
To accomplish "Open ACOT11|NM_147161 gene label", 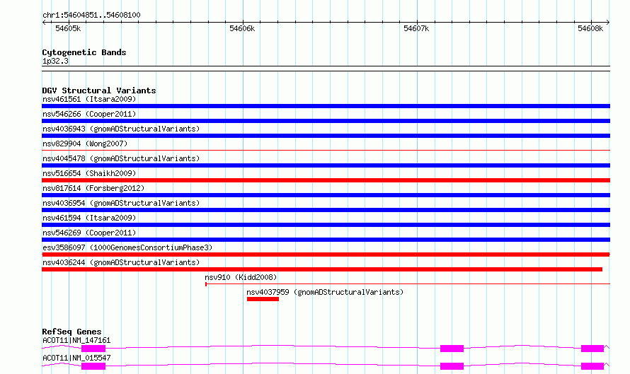I will pos(76,340).
